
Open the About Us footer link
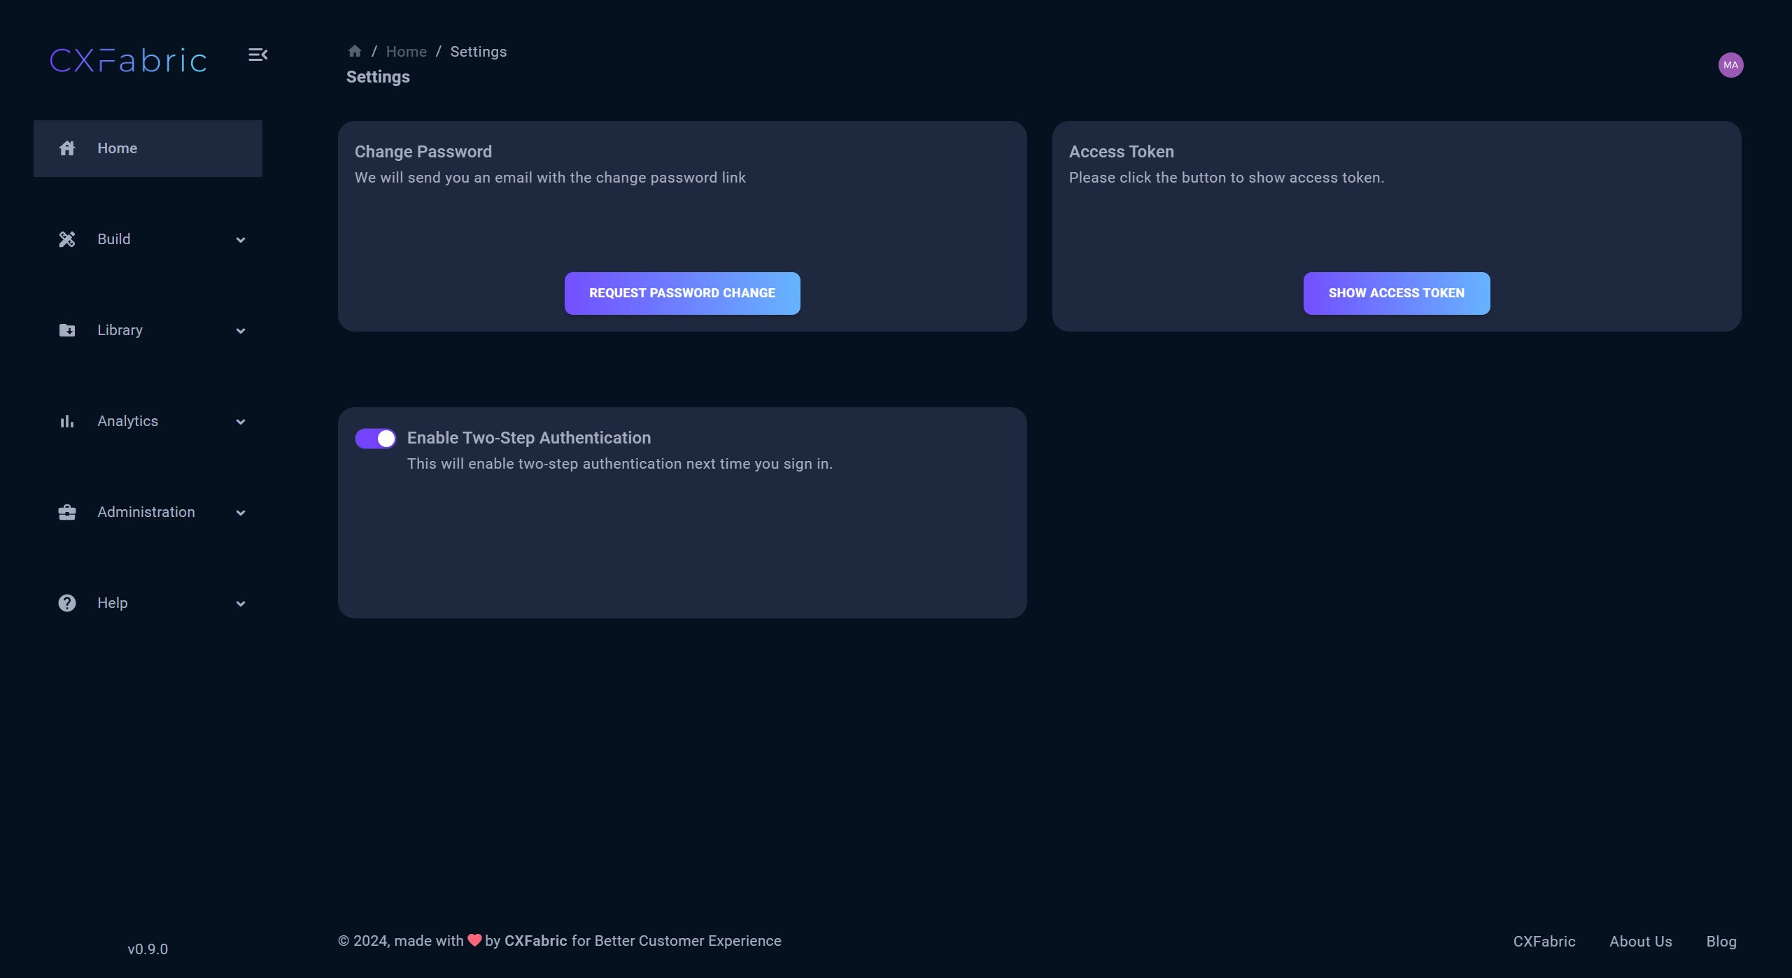[x=1641, y=942]
